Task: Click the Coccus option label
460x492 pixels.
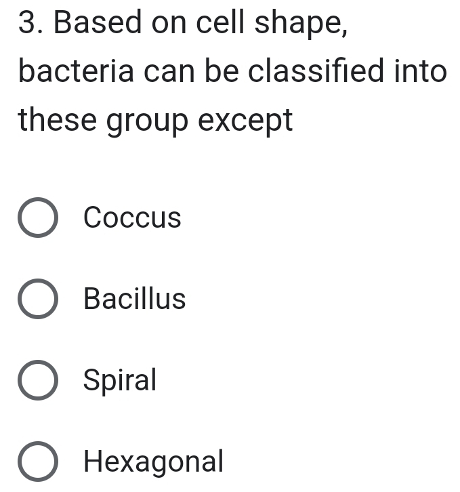Action: coord(132,218)
